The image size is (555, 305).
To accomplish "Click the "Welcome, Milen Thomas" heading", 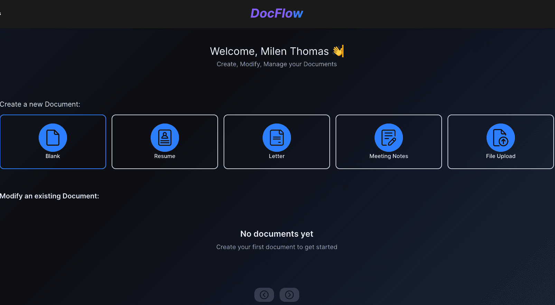I will click(x=277, y=51).
